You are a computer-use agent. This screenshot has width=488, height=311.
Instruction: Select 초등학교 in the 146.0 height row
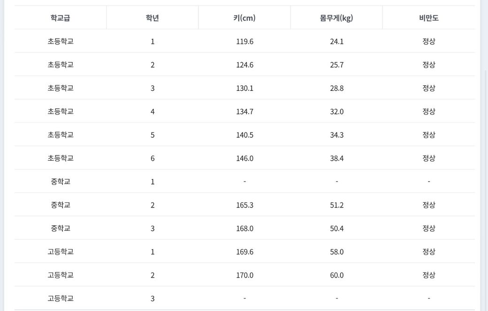click(x=61, y=158)
